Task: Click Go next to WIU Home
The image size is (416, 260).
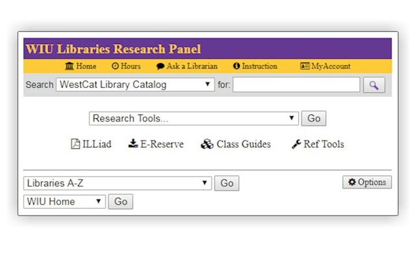Action: point(121,201)
